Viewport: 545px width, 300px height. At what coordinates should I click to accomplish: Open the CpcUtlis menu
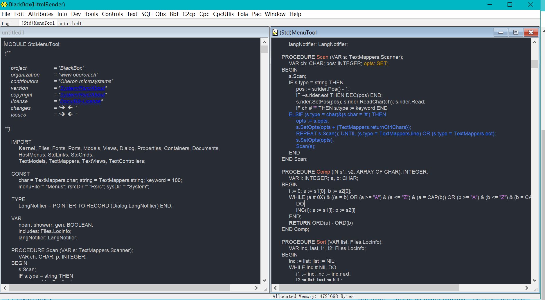click(223, 14)
